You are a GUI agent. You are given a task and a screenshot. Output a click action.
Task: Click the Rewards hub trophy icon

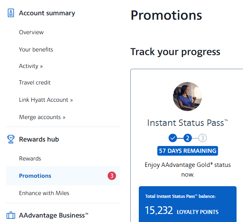click(x=11, y=139)
